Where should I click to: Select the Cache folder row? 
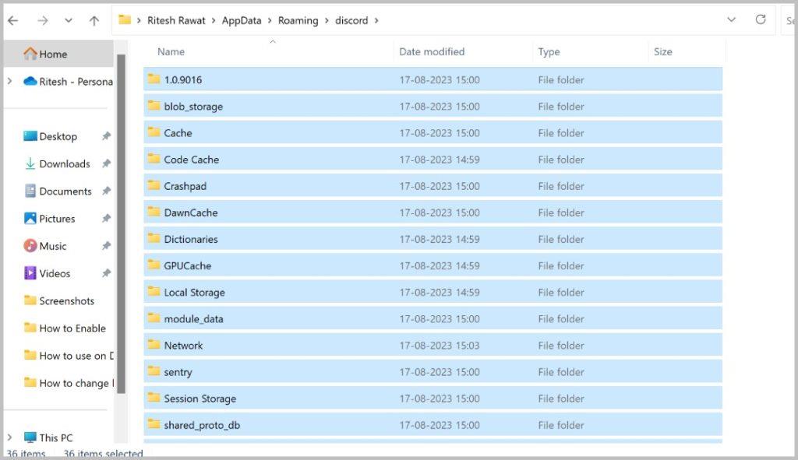[x=433, y=132]
